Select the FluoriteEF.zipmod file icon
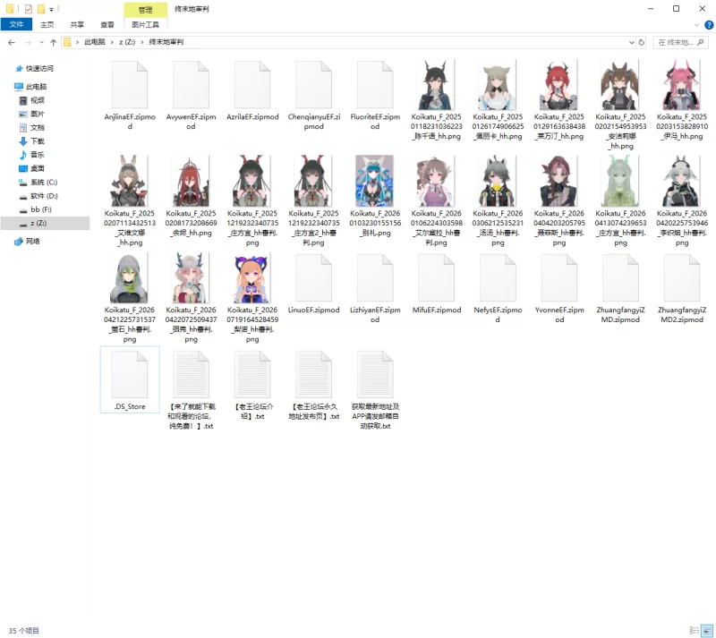The width and height of the screenshot is (716, 638). click(x=375, y=85)
